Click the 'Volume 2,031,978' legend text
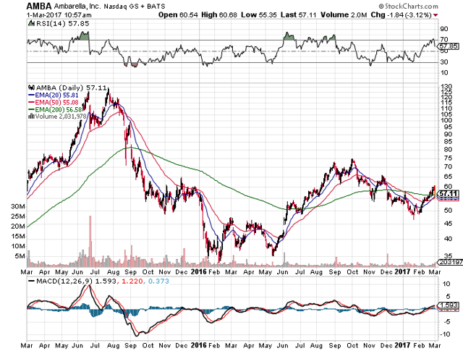 click(x=61, y=117)
